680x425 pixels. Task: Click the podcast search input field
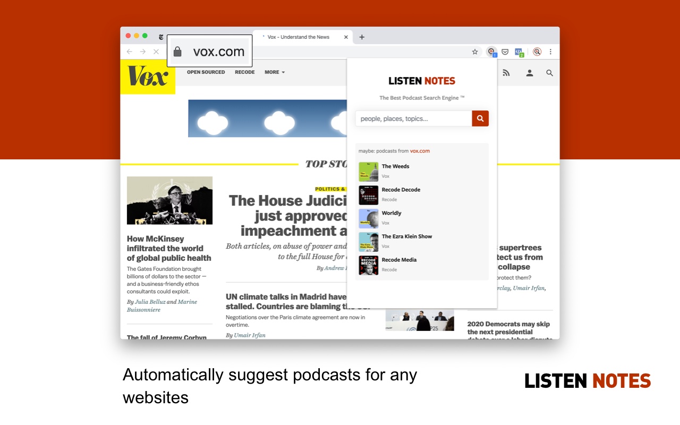coord(413,118)
